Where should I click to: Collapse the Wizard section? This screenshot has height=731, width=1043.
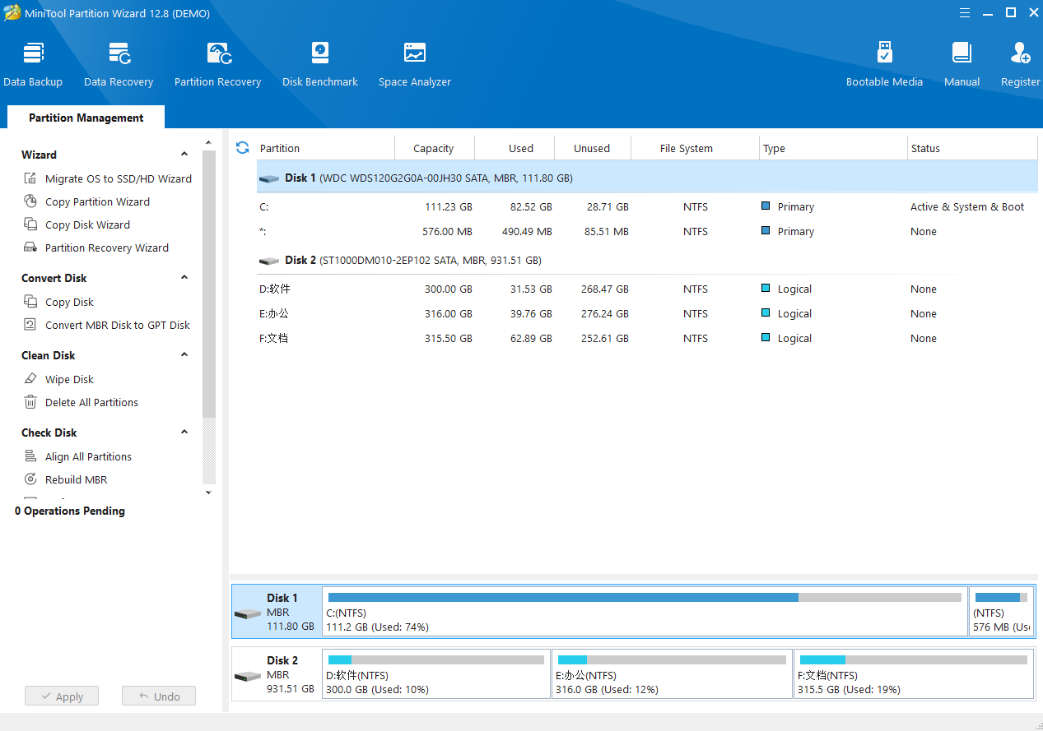click(184, 155)
